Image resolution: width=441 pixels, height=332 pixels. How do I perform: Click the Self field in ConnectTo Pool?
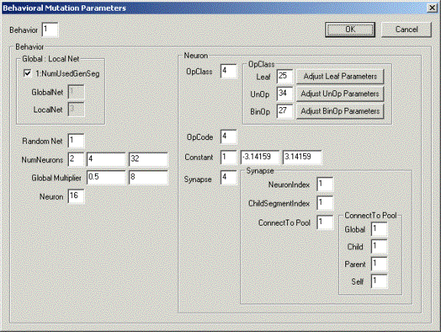tap(379, 282)
